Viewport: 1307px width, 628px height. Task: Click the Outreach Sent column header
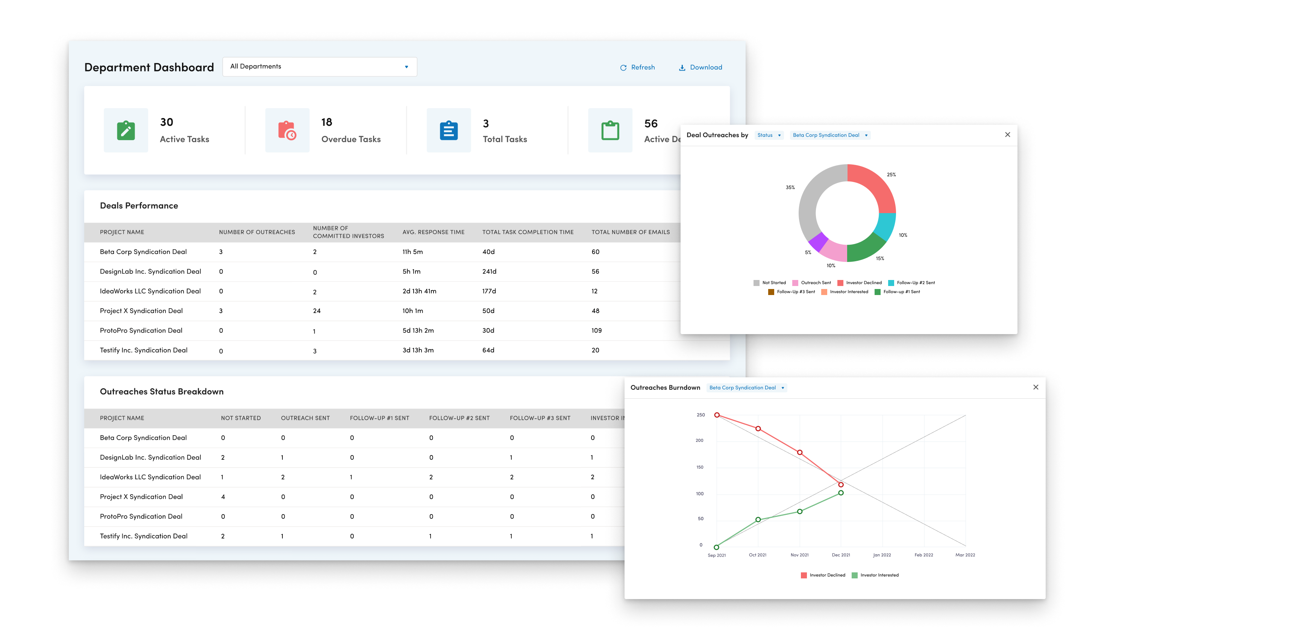[x=305, y=419]
